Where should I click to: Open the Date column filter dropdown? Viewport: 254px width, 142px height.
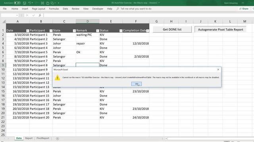[x=27, y=31]
